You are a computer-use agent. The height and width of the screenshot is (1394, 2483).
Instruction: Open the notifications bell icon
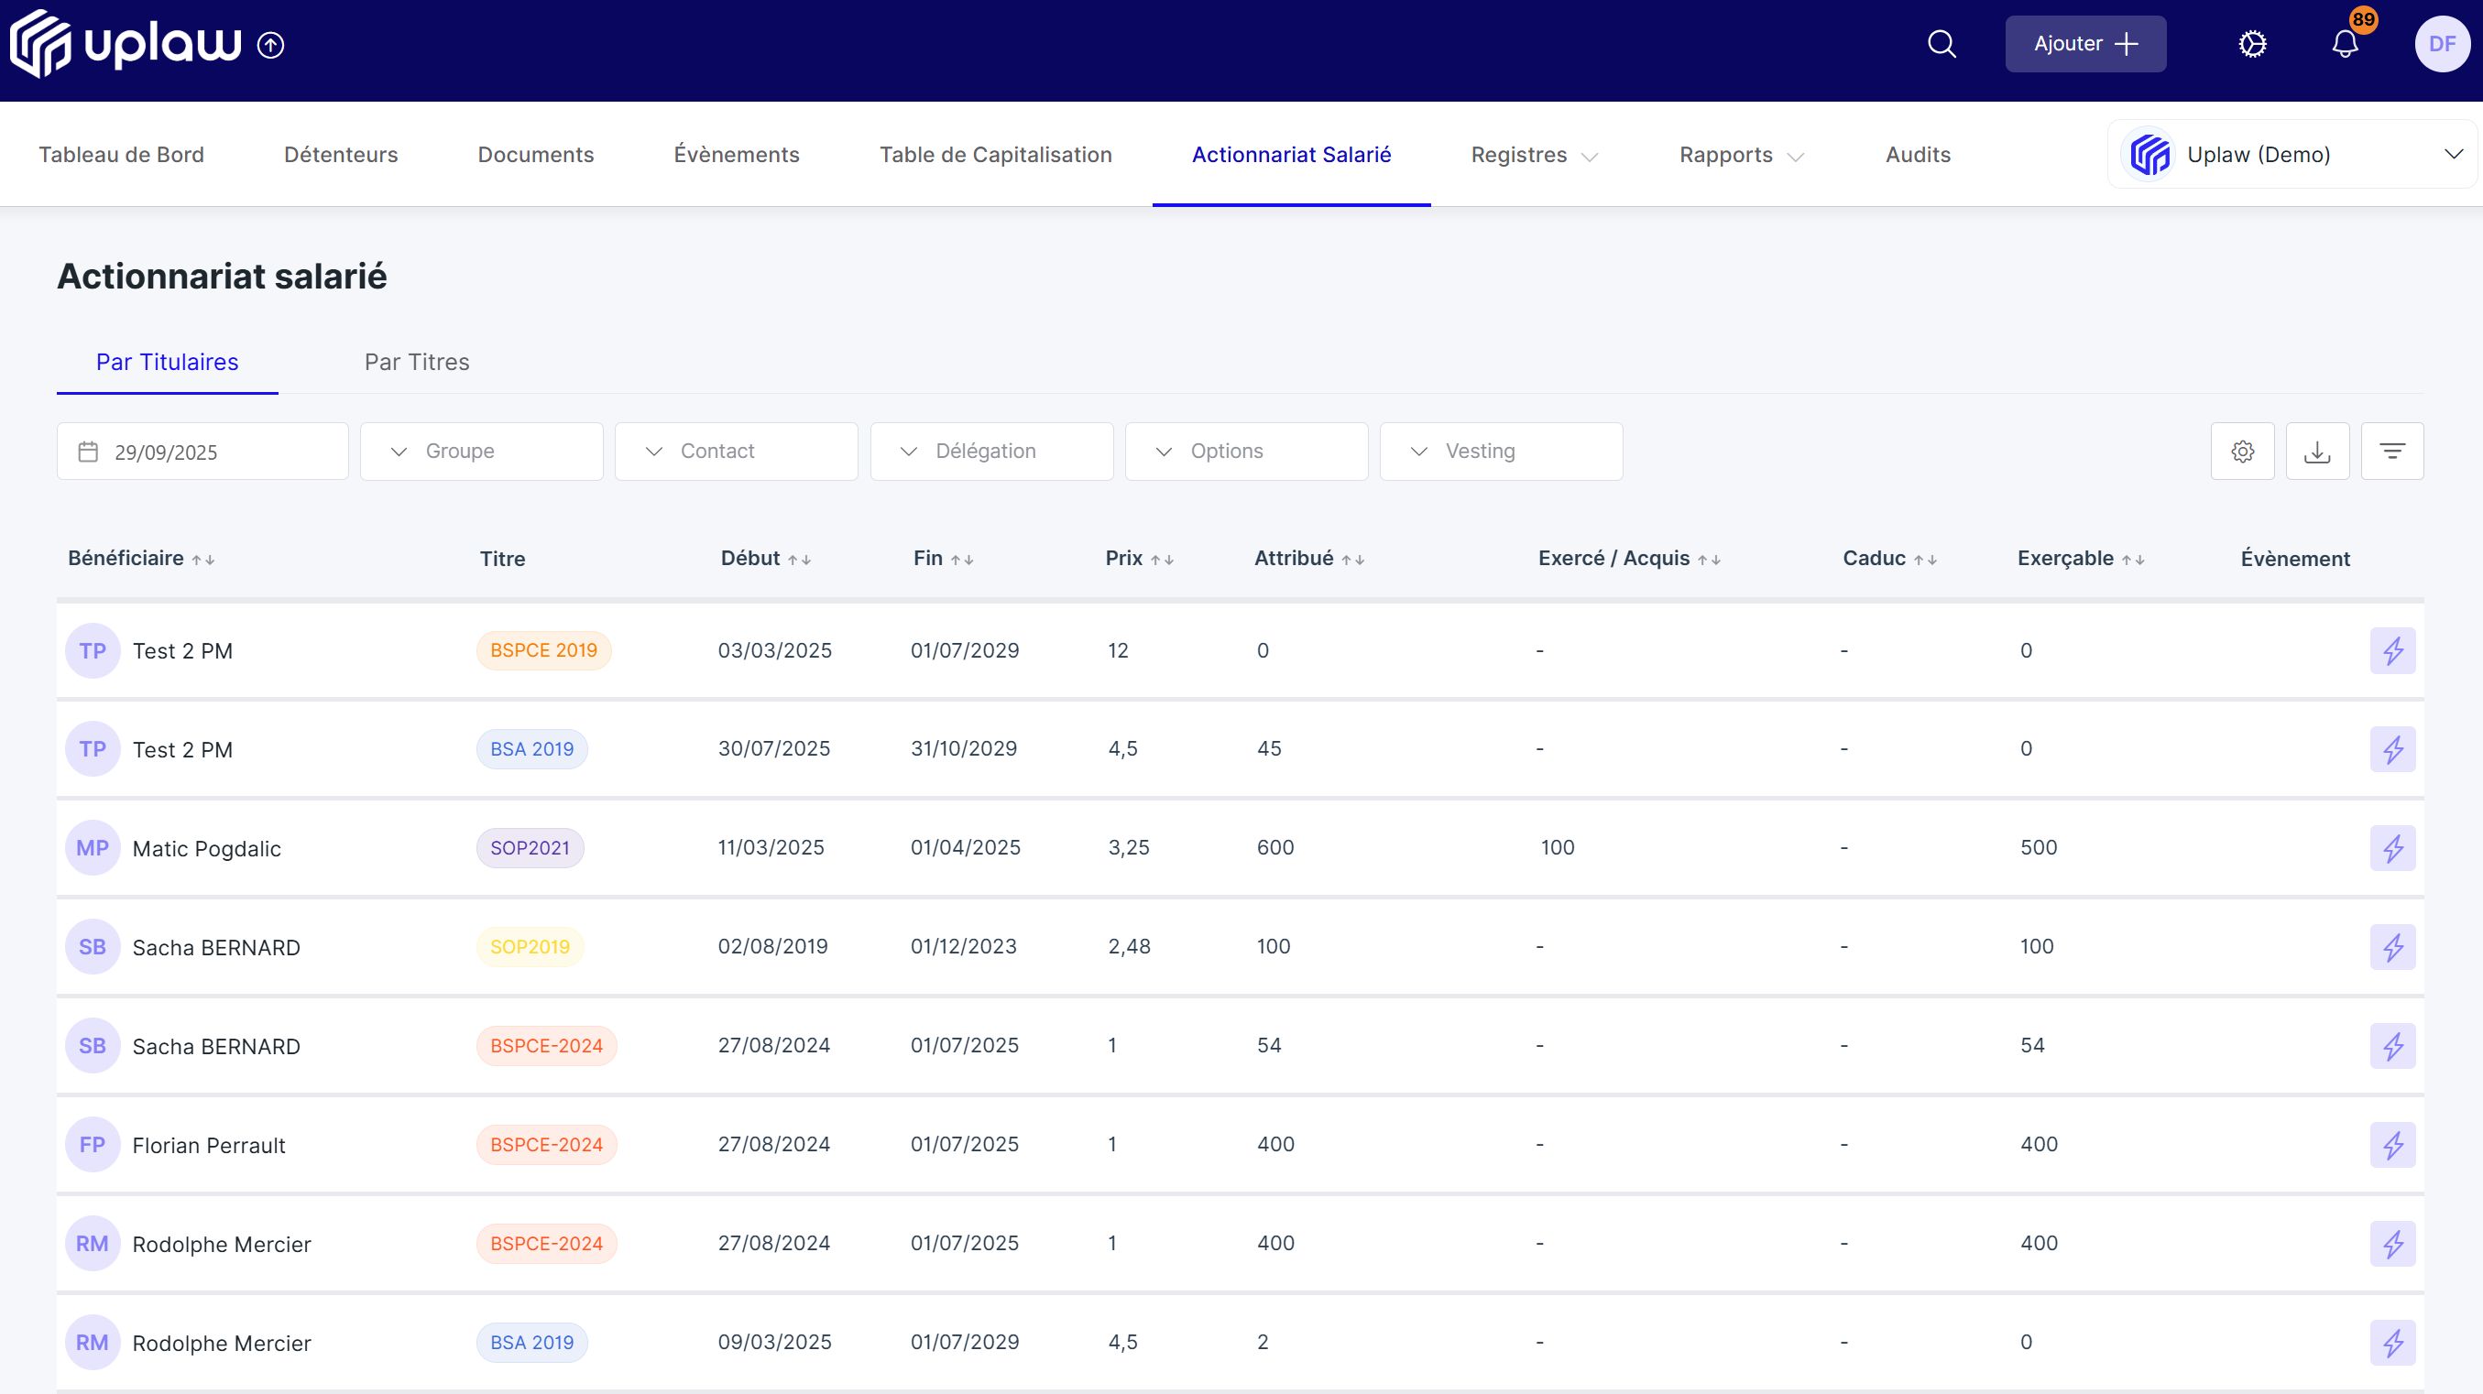point(2346,44)
